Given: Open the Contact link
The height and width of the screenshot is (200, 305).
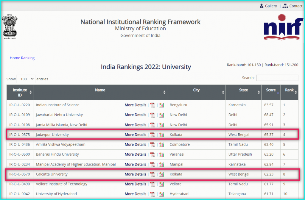Looking at the screenshot, I should (x=296, y=6).
